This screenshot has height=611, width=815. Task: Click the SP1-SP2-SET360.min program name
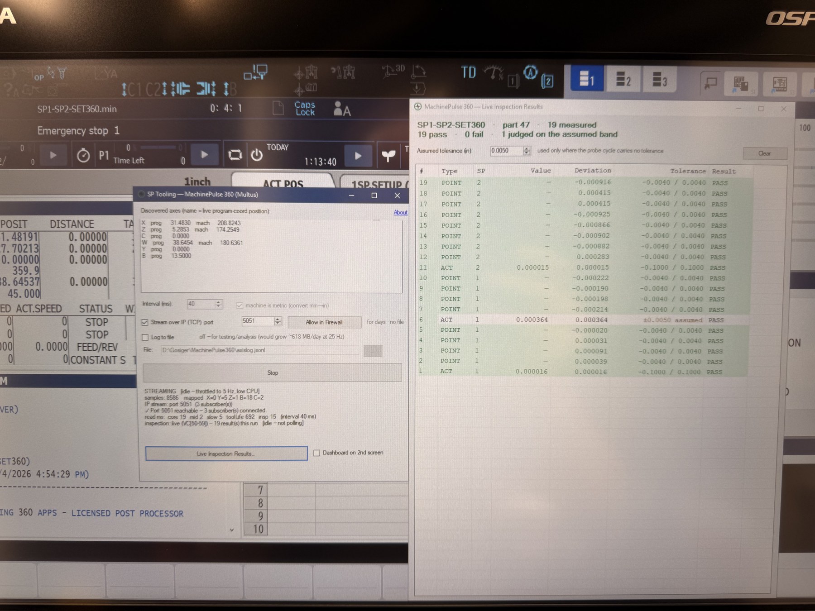(x=77, y=109)
